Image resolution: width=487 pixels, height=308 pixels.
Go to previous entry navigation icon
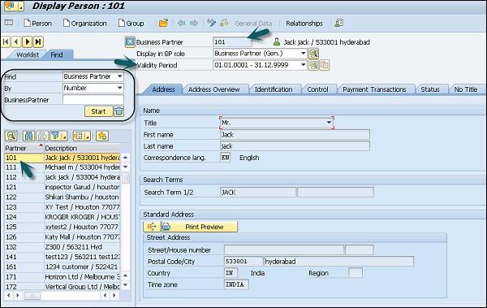[x=16, y=41]
